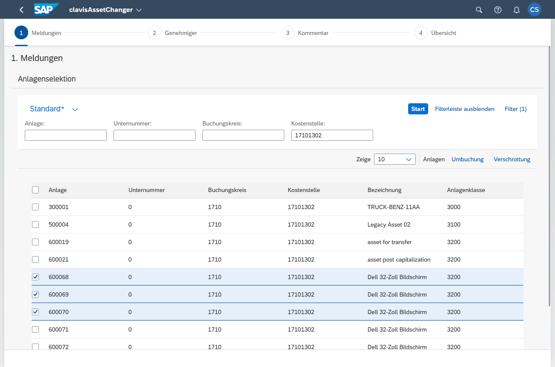This screenshot has width=555, height=367.
Task: Open the notifications bell icon
Action: point(517,10)
